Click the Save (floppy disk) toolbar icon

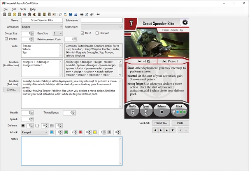pos(70,14)
